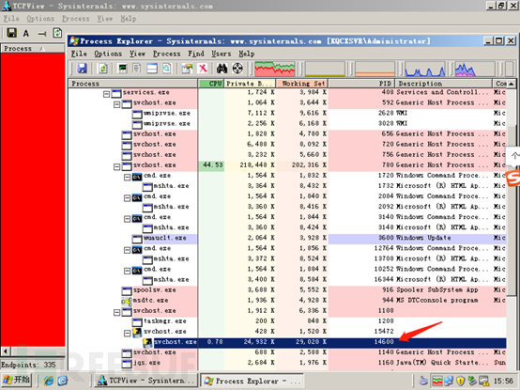Open the Process menu in Process Explorer
The width and height of the screenshot is (520, 390).
[166, 54]
